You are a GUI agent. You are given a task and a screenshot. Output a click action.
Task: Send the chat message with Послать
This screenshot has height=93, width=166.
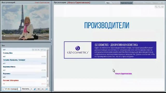[x=25, y=89]
